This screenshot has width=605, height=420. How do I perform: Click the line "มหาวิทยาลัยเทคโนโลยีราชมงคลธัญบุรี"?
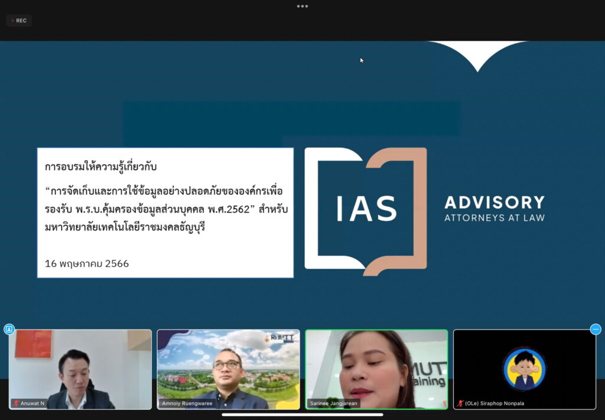point(125,227)
